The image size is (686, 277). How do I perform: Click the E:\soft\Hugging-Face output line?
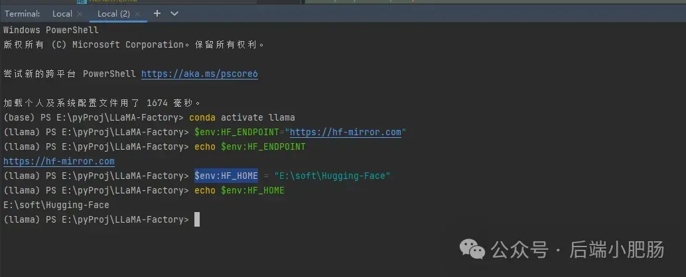(x=56, y=205)
